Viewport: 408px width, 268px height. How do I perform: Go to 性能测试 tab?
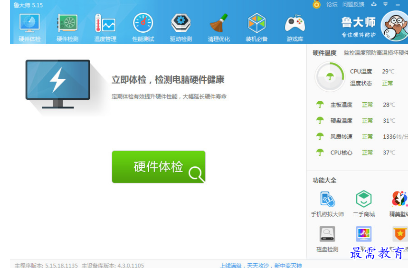point(143,28)
